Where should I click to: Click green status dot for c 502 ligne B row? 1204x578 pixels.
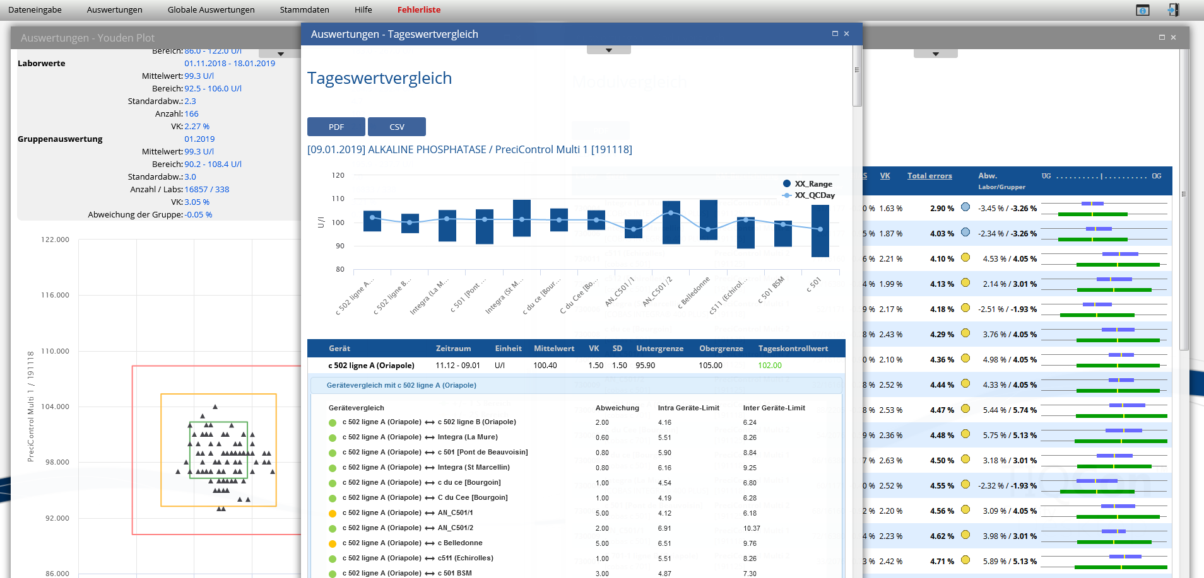[333, 423]
